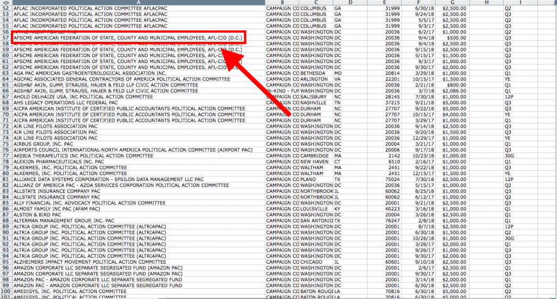557x299 pixels.
Task: Select column D header
Action: 350,3
